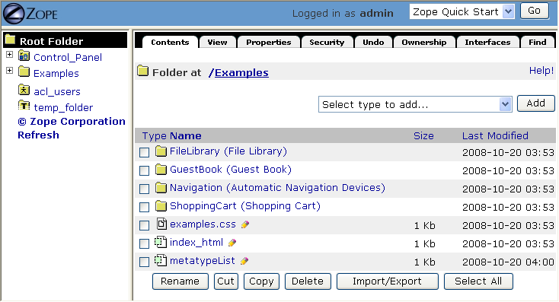Screen dimensions: 559x302
Task: Click folder icon beside 'Folder at' heading
Action: point(142,71)
